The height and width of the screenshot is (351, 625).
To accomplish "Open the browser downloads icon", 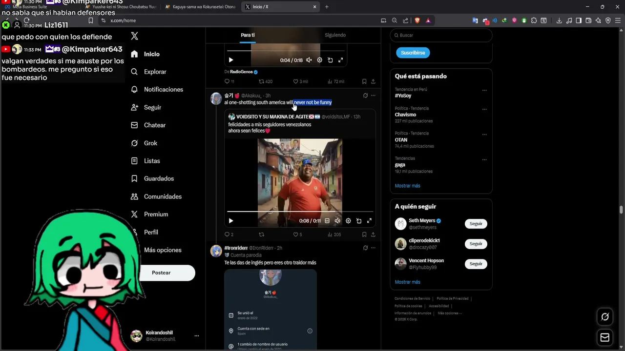I will click(559, 20).
